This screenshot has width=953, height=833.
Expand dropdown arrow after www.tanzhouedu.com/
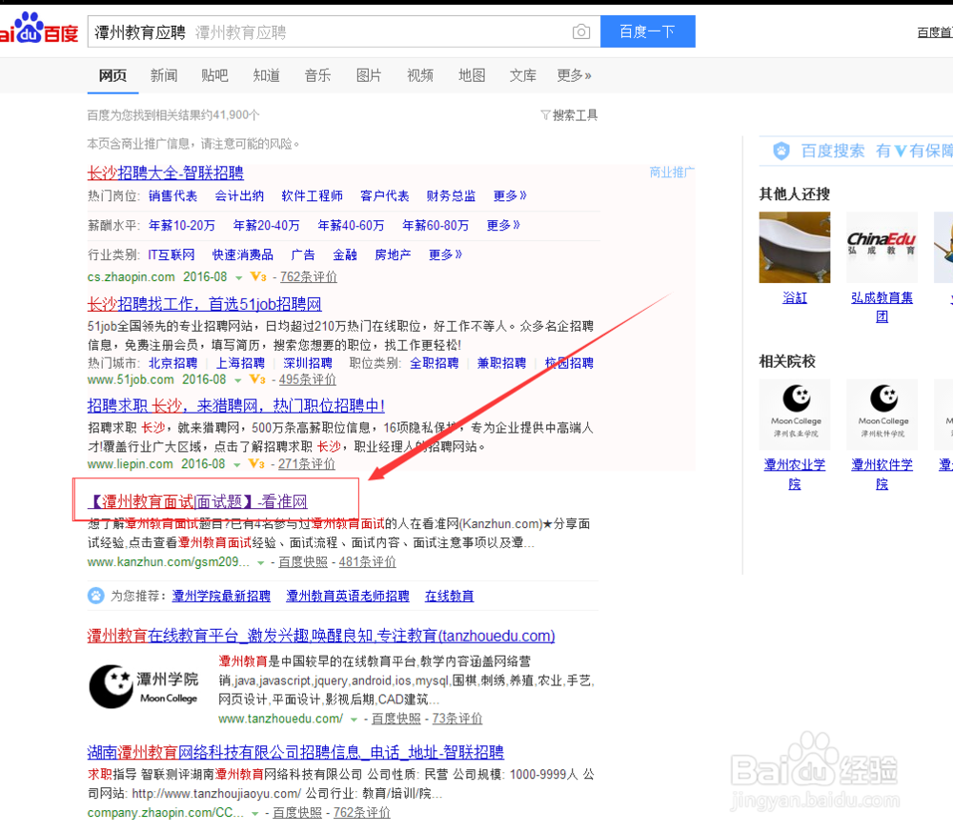[x=354, y=720]
